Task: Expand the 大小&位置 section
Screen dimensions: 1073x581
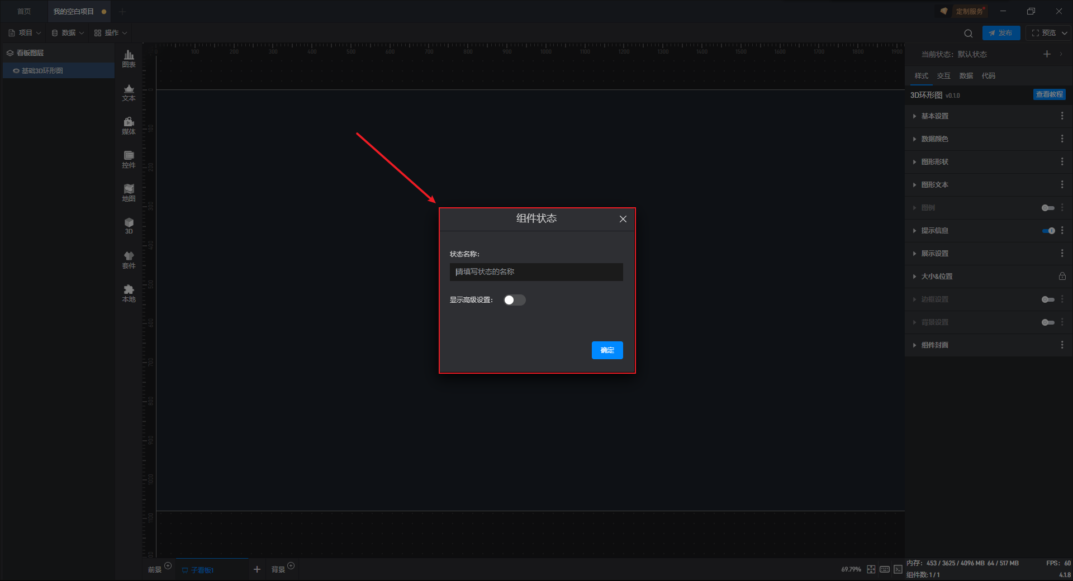Action: pos(914,277)
